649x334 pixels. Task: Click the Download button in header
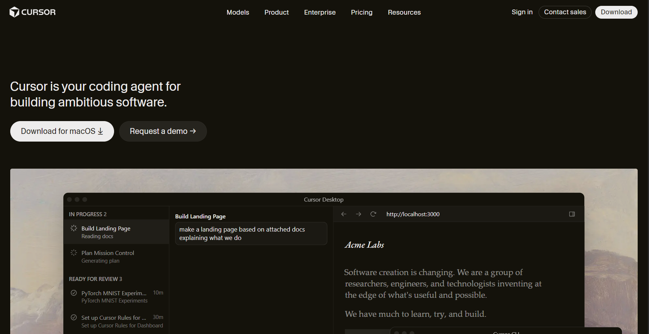click(x=616, y=12)
